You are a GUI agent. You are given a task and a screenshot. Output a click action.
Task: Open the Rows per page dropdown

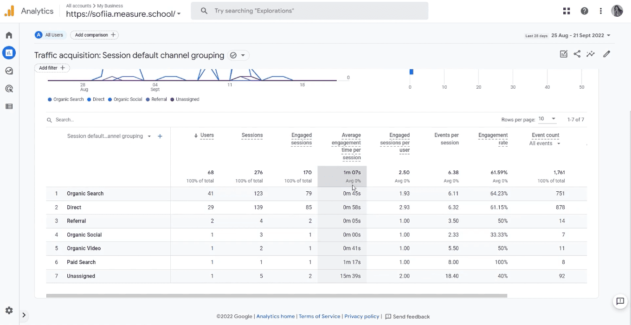click(547, 119)
